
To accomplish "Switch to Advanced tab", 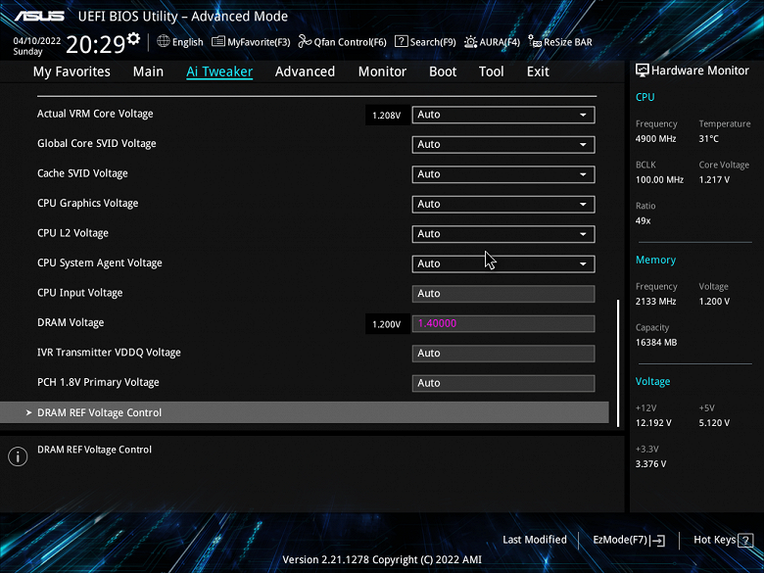I will (x=305, y=72).
